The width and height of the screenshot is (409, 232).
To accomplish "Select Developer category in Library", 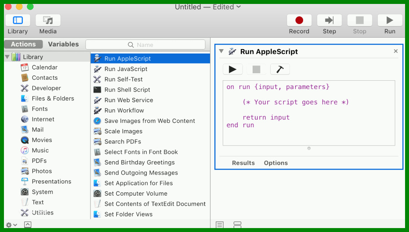I will 46,88.
